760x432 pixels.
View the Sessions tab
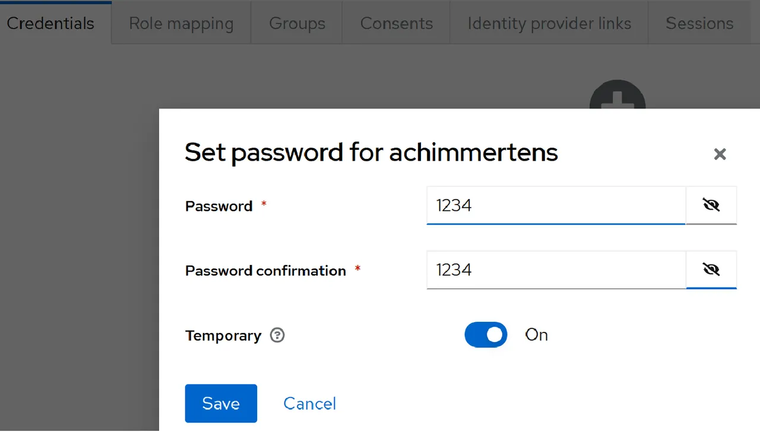click(699, 23)
